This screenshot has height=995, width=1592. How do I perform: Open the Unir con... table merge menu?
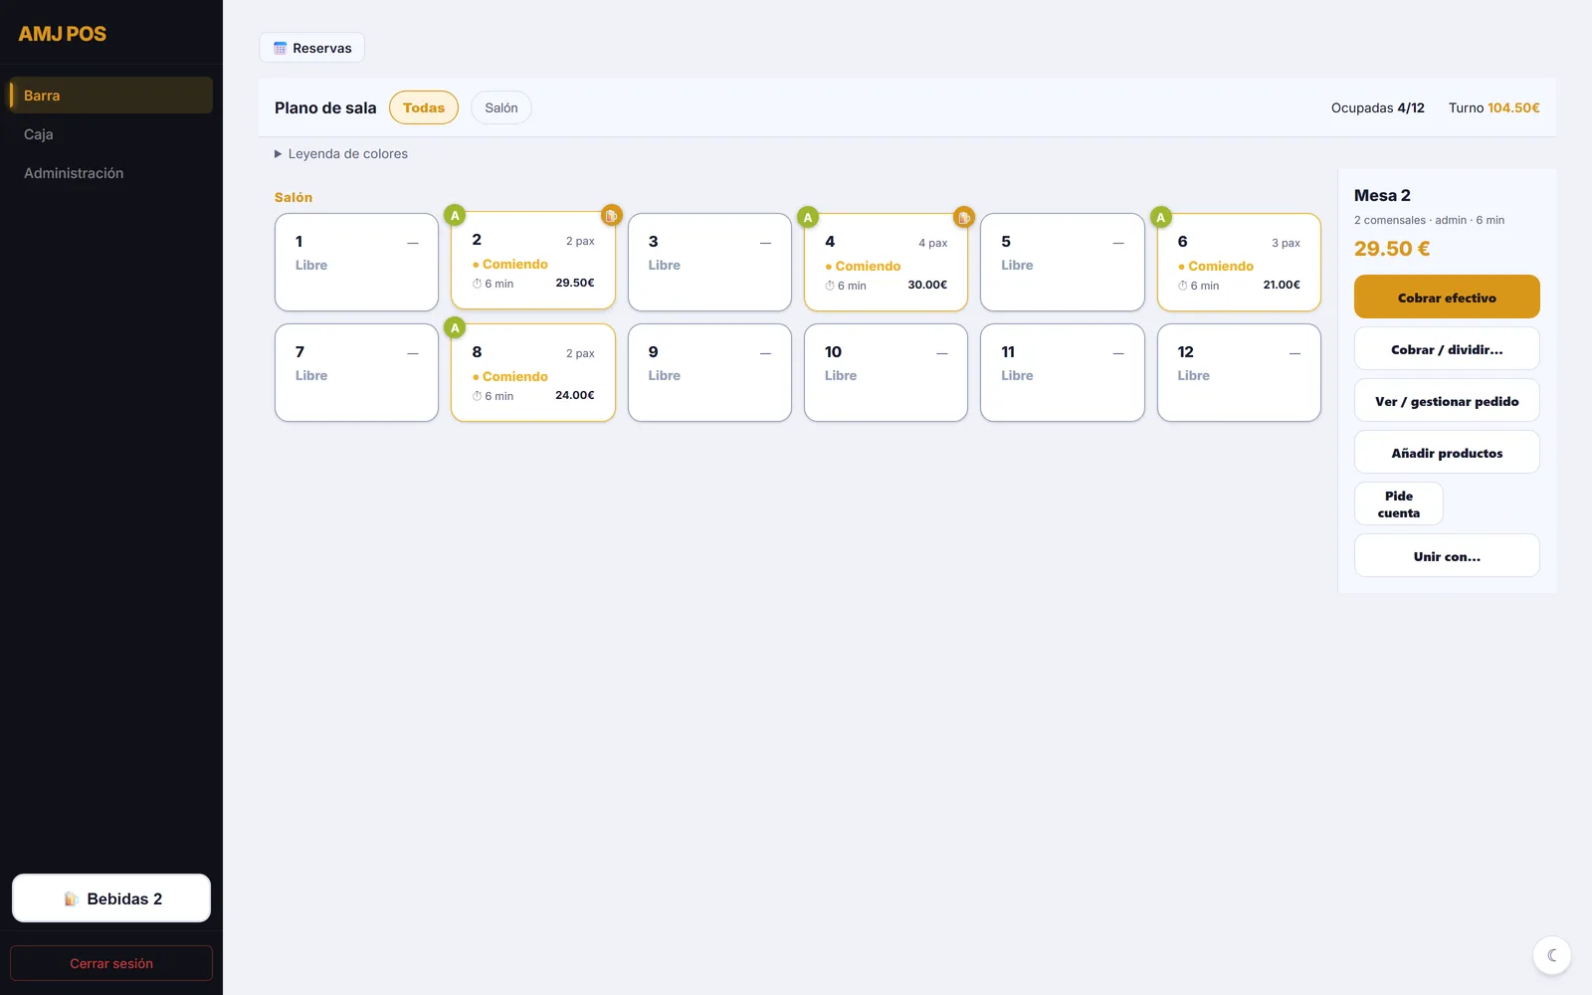pos(1447,556)
